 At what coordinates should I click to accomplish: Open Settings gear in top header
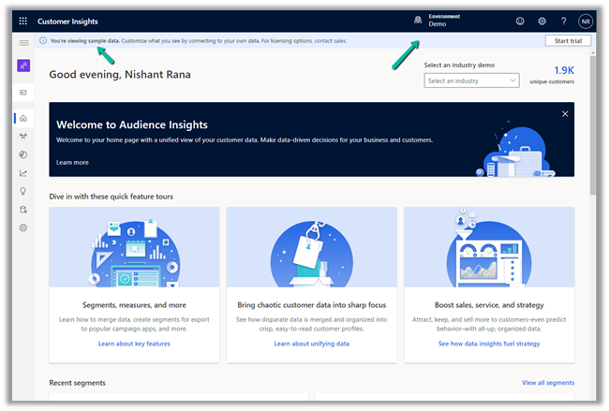542,22
